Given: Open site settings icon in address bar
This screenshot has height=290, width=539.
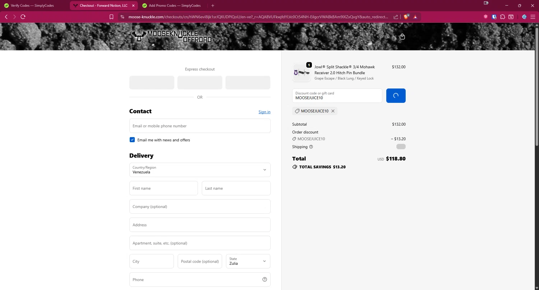Looking at the screenshot, I should click(x=122, y=17).
